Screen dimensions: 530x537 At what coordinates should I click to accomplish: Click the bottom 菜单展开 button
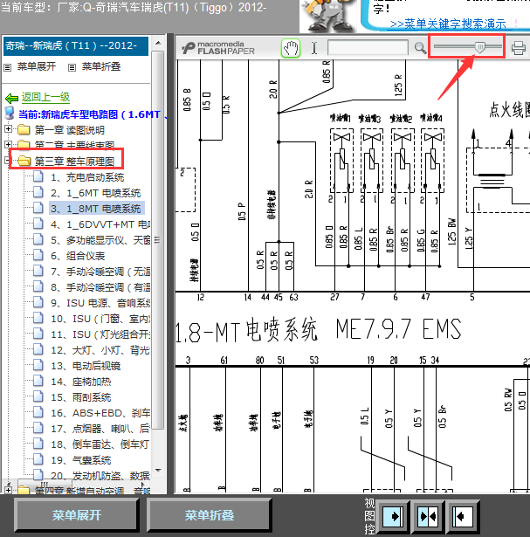pos(76,515)
